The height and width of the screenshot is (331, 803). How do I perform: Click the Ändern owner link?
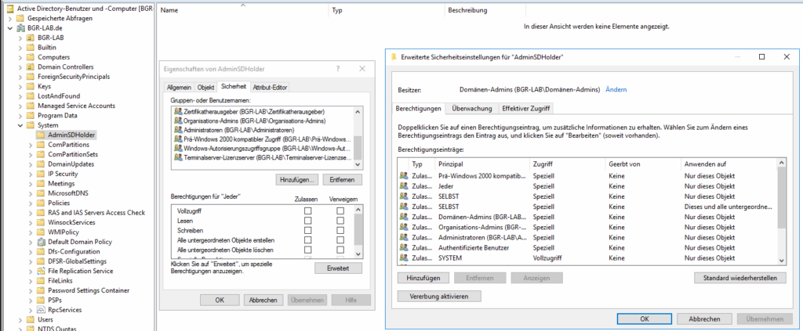[x=616, y=89]
